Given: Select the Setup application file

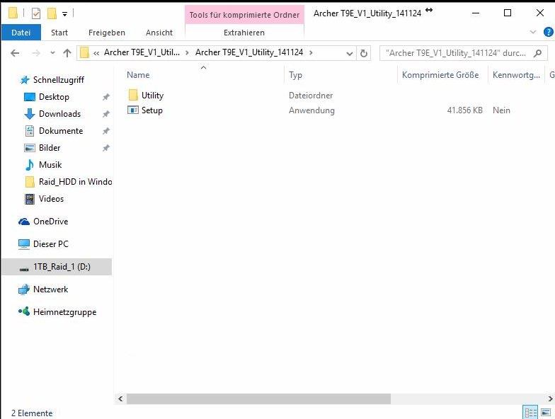Looking at the screenshot, I should tap(151, 110).
